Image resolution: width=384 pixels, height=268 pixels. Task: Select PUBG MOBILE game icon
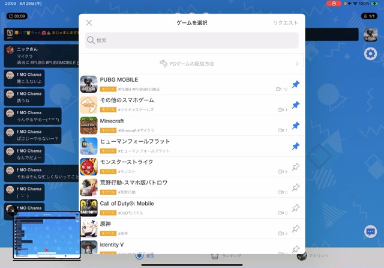coord(89,84)
